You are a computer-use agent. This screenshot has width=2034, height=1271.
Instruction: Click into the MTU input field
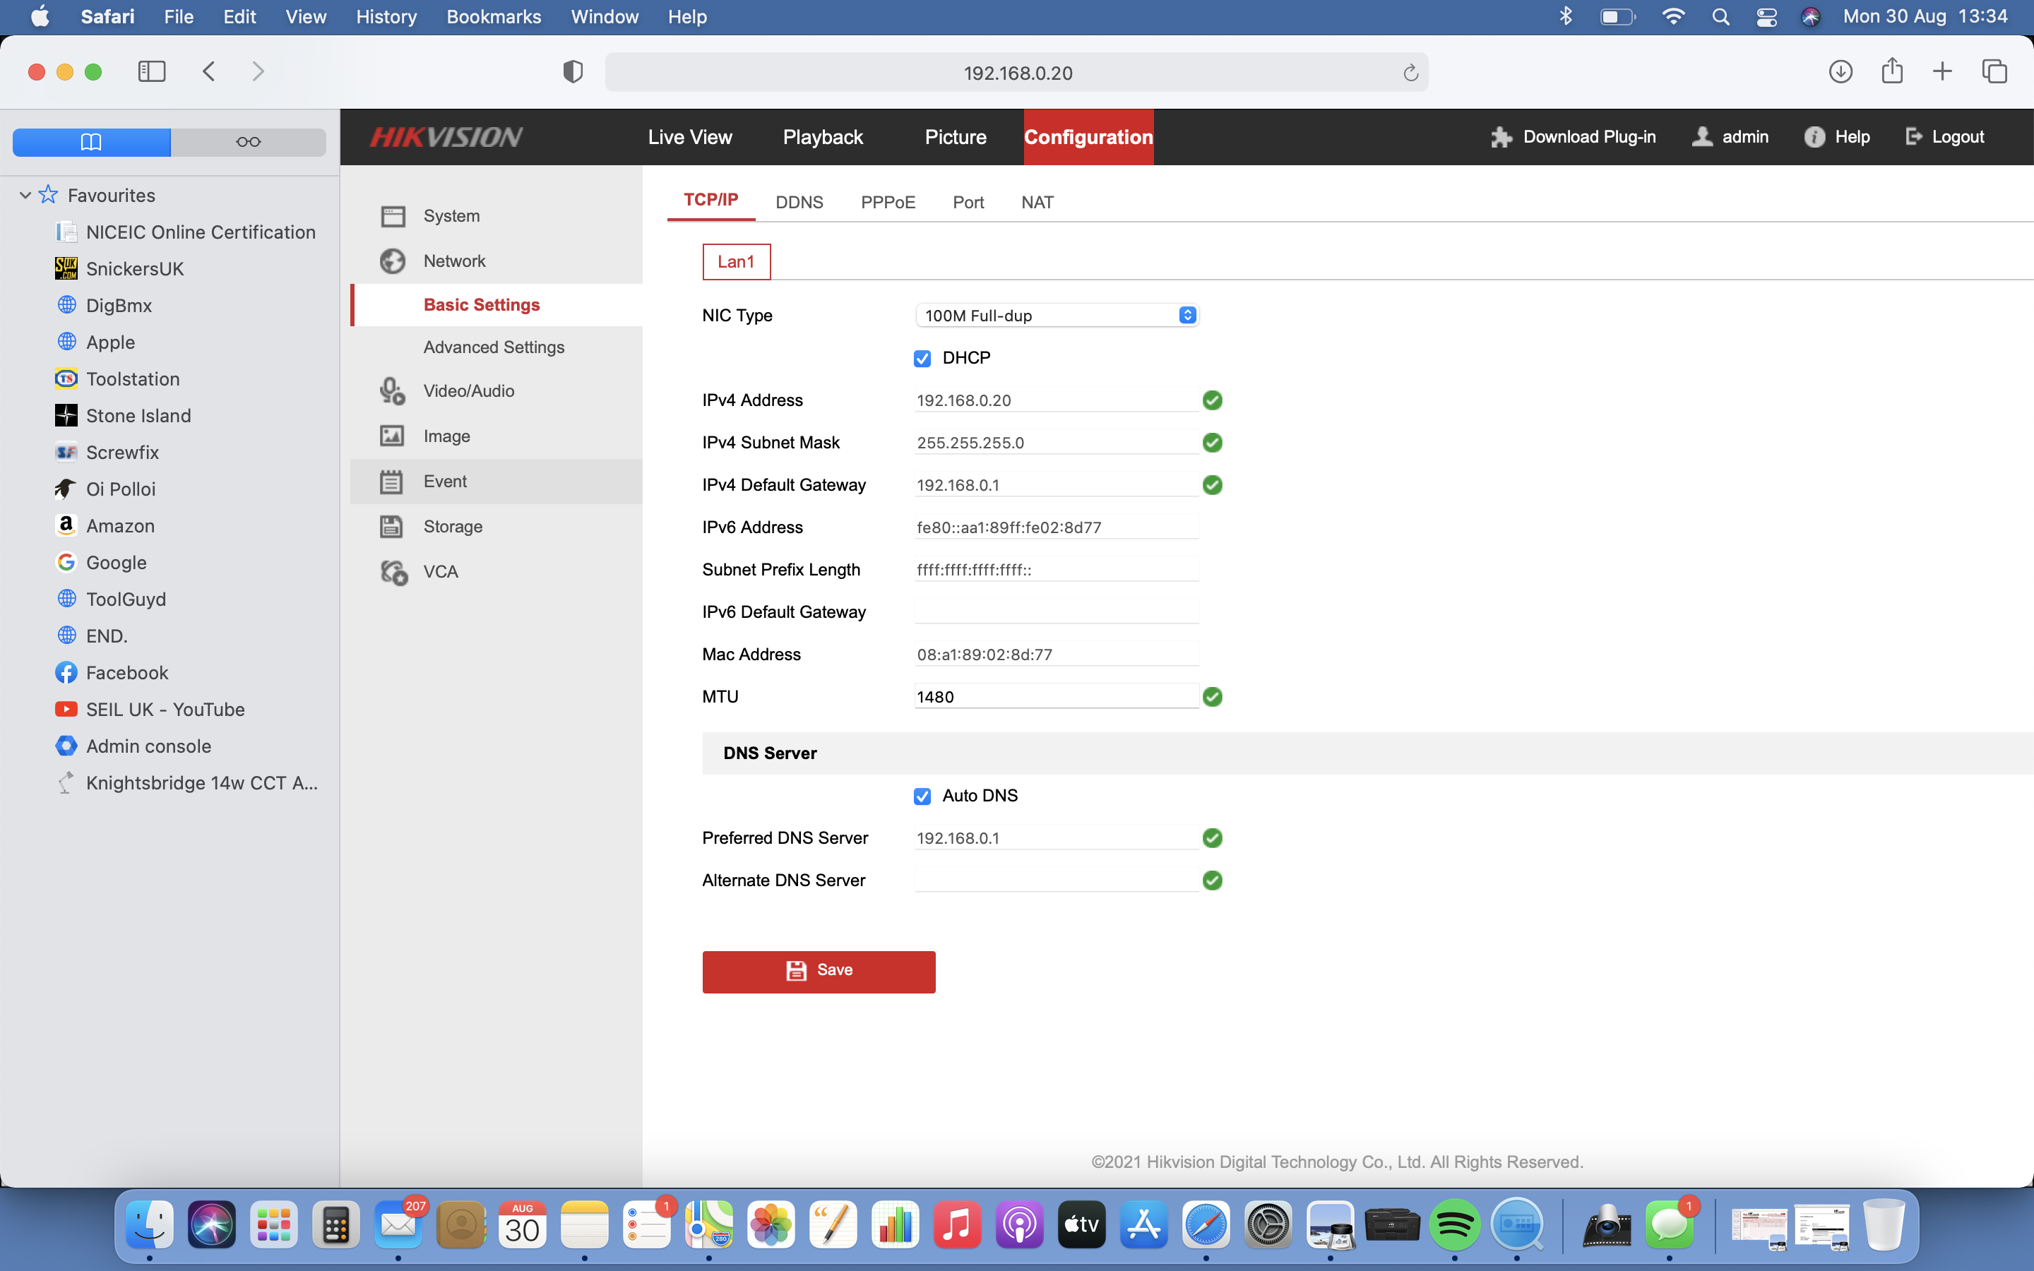point(1056,697)
